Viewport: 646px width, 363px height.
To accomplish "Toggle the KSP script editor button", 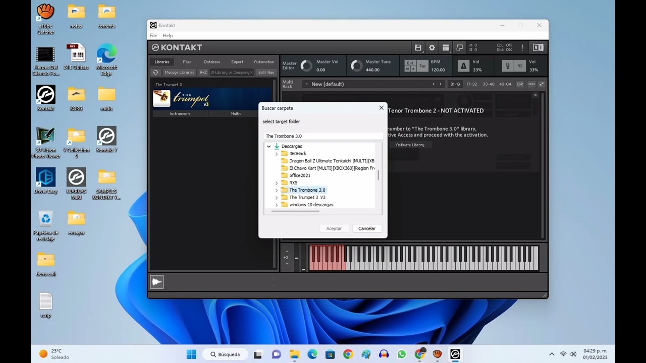I will pyautogui.click(x=520, y=84).
